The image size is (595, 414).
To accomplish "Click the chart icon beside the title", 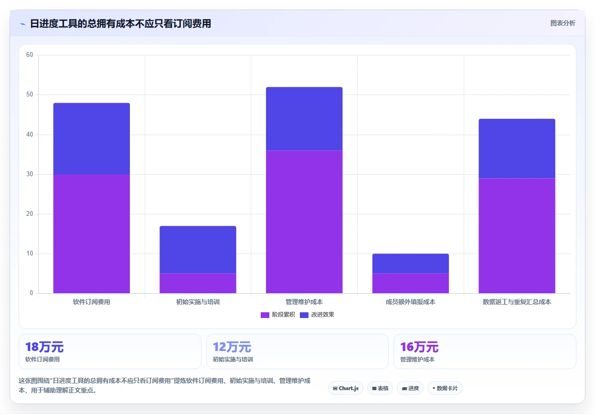I will (22, 24).
